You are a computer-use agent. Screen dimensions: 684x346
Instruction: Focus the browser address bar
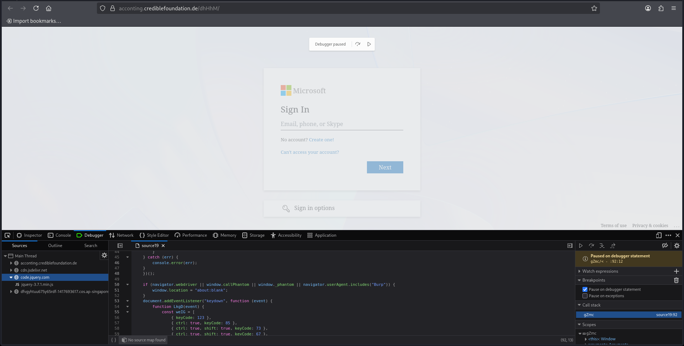click(x=348, y=8)
